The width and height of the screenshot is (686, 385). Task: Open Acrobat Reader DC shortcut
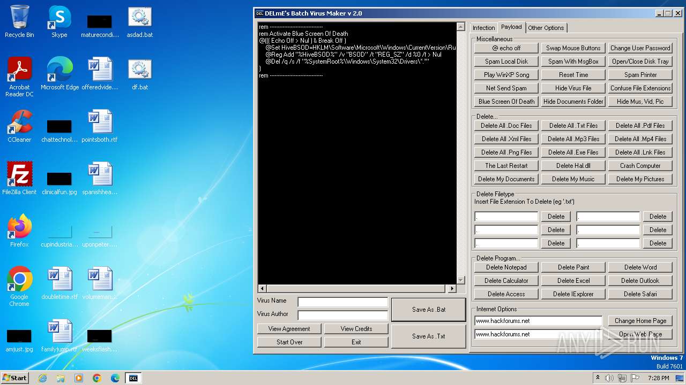coord(19,78)
